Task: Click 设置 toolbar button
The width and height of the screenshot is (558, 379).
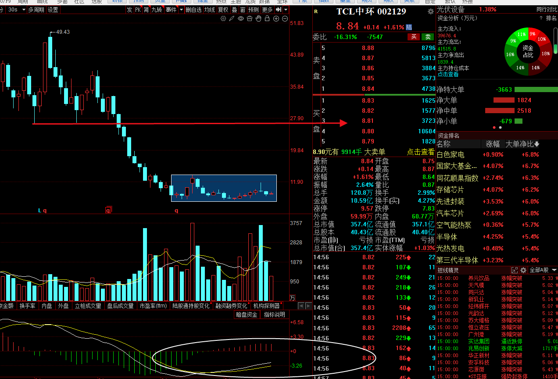Action: click(x=53, y=10)
